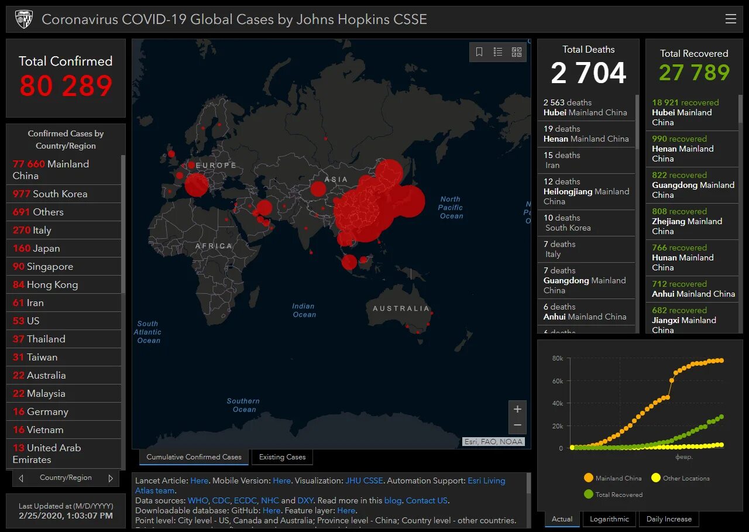
Task: Open the Feature layer Here link
Action: pyautogui.click(x=346, y=510)
